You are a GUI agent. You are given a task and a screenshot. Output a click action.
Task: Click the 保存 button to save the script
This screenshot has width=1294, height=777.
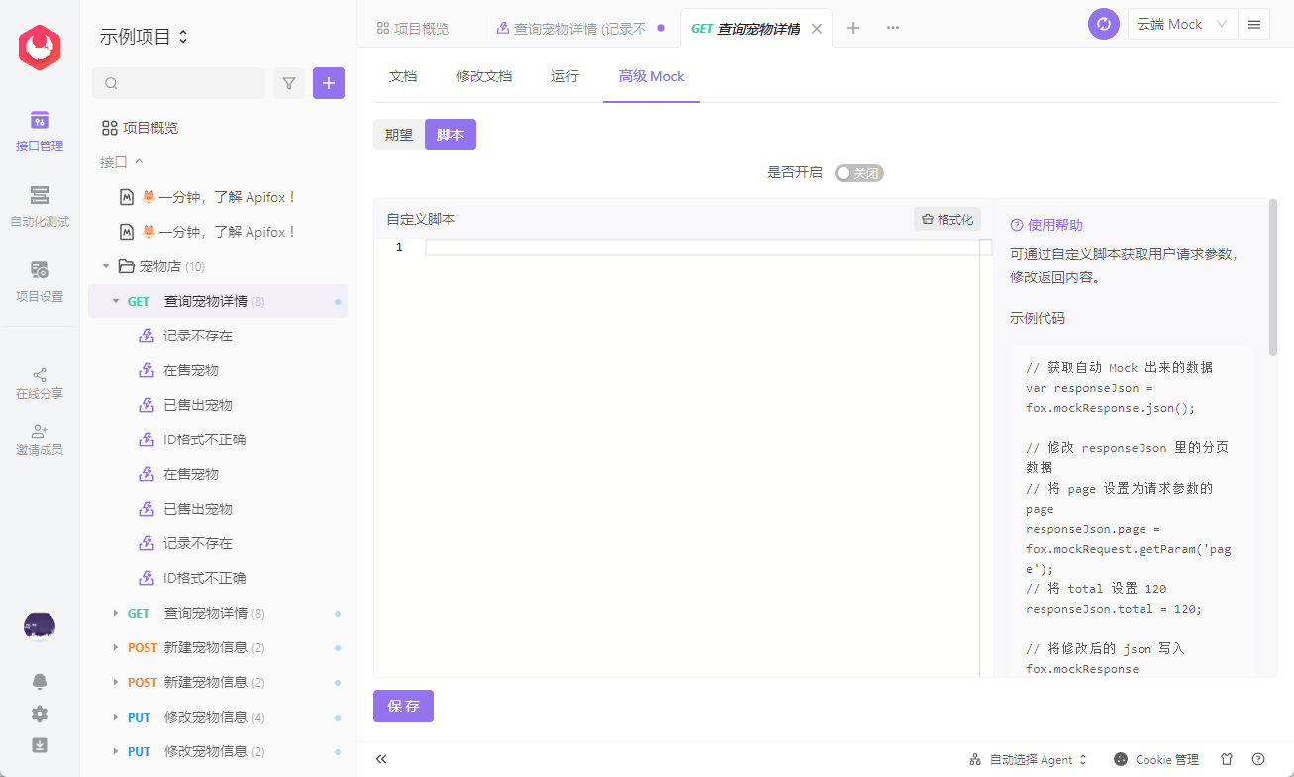tap(403, 706)
